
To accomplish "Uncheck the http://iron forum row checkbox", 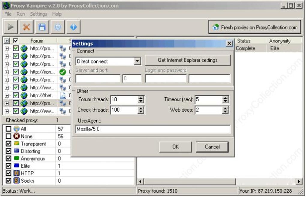I will [x=16, y=72].
